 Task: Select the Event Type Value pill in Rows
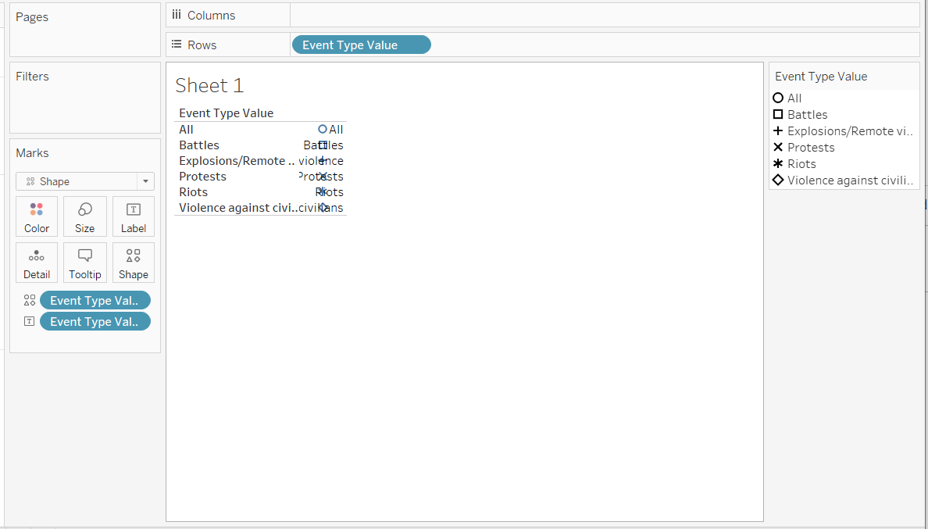click(x=361, y=45)
